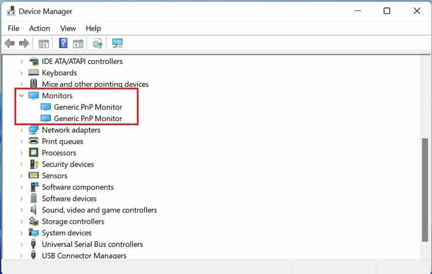Click the blue question mark Help icon

click(x=64, y=43)
